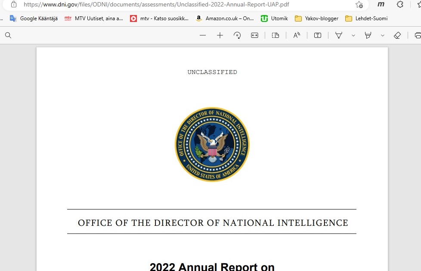The image size is (421, 271).
Task: Open Yakov-blogger bookmarks folder
Action: point(316,18)
